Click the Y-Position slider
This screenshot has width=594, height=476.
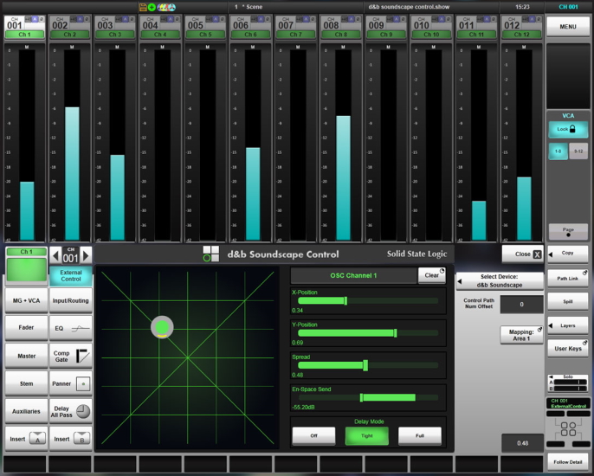point(369,333)
